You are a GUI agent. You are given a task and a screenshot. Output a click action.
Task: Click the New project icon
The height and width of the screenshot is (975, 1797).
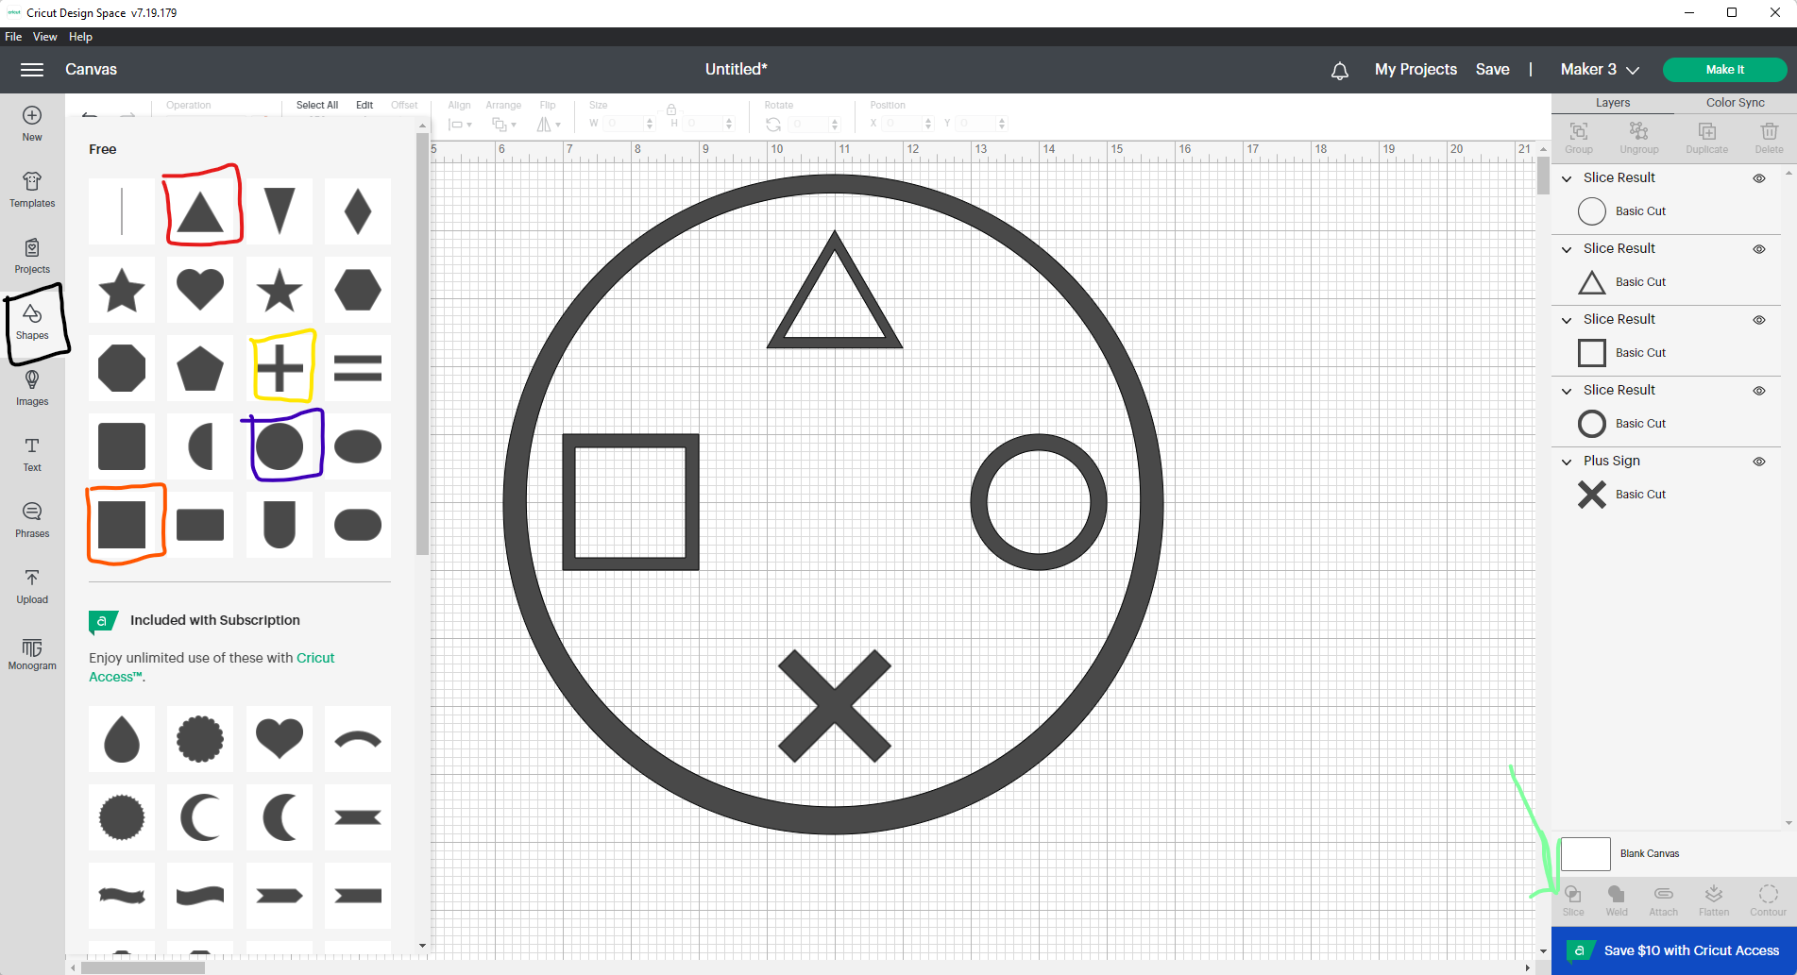[32, 124]
